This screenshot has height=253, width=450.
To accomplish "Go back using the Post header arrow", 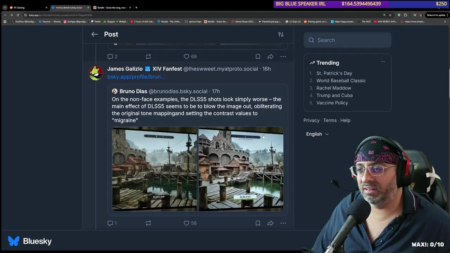I will pyautogui.click(x=94, y=34).
